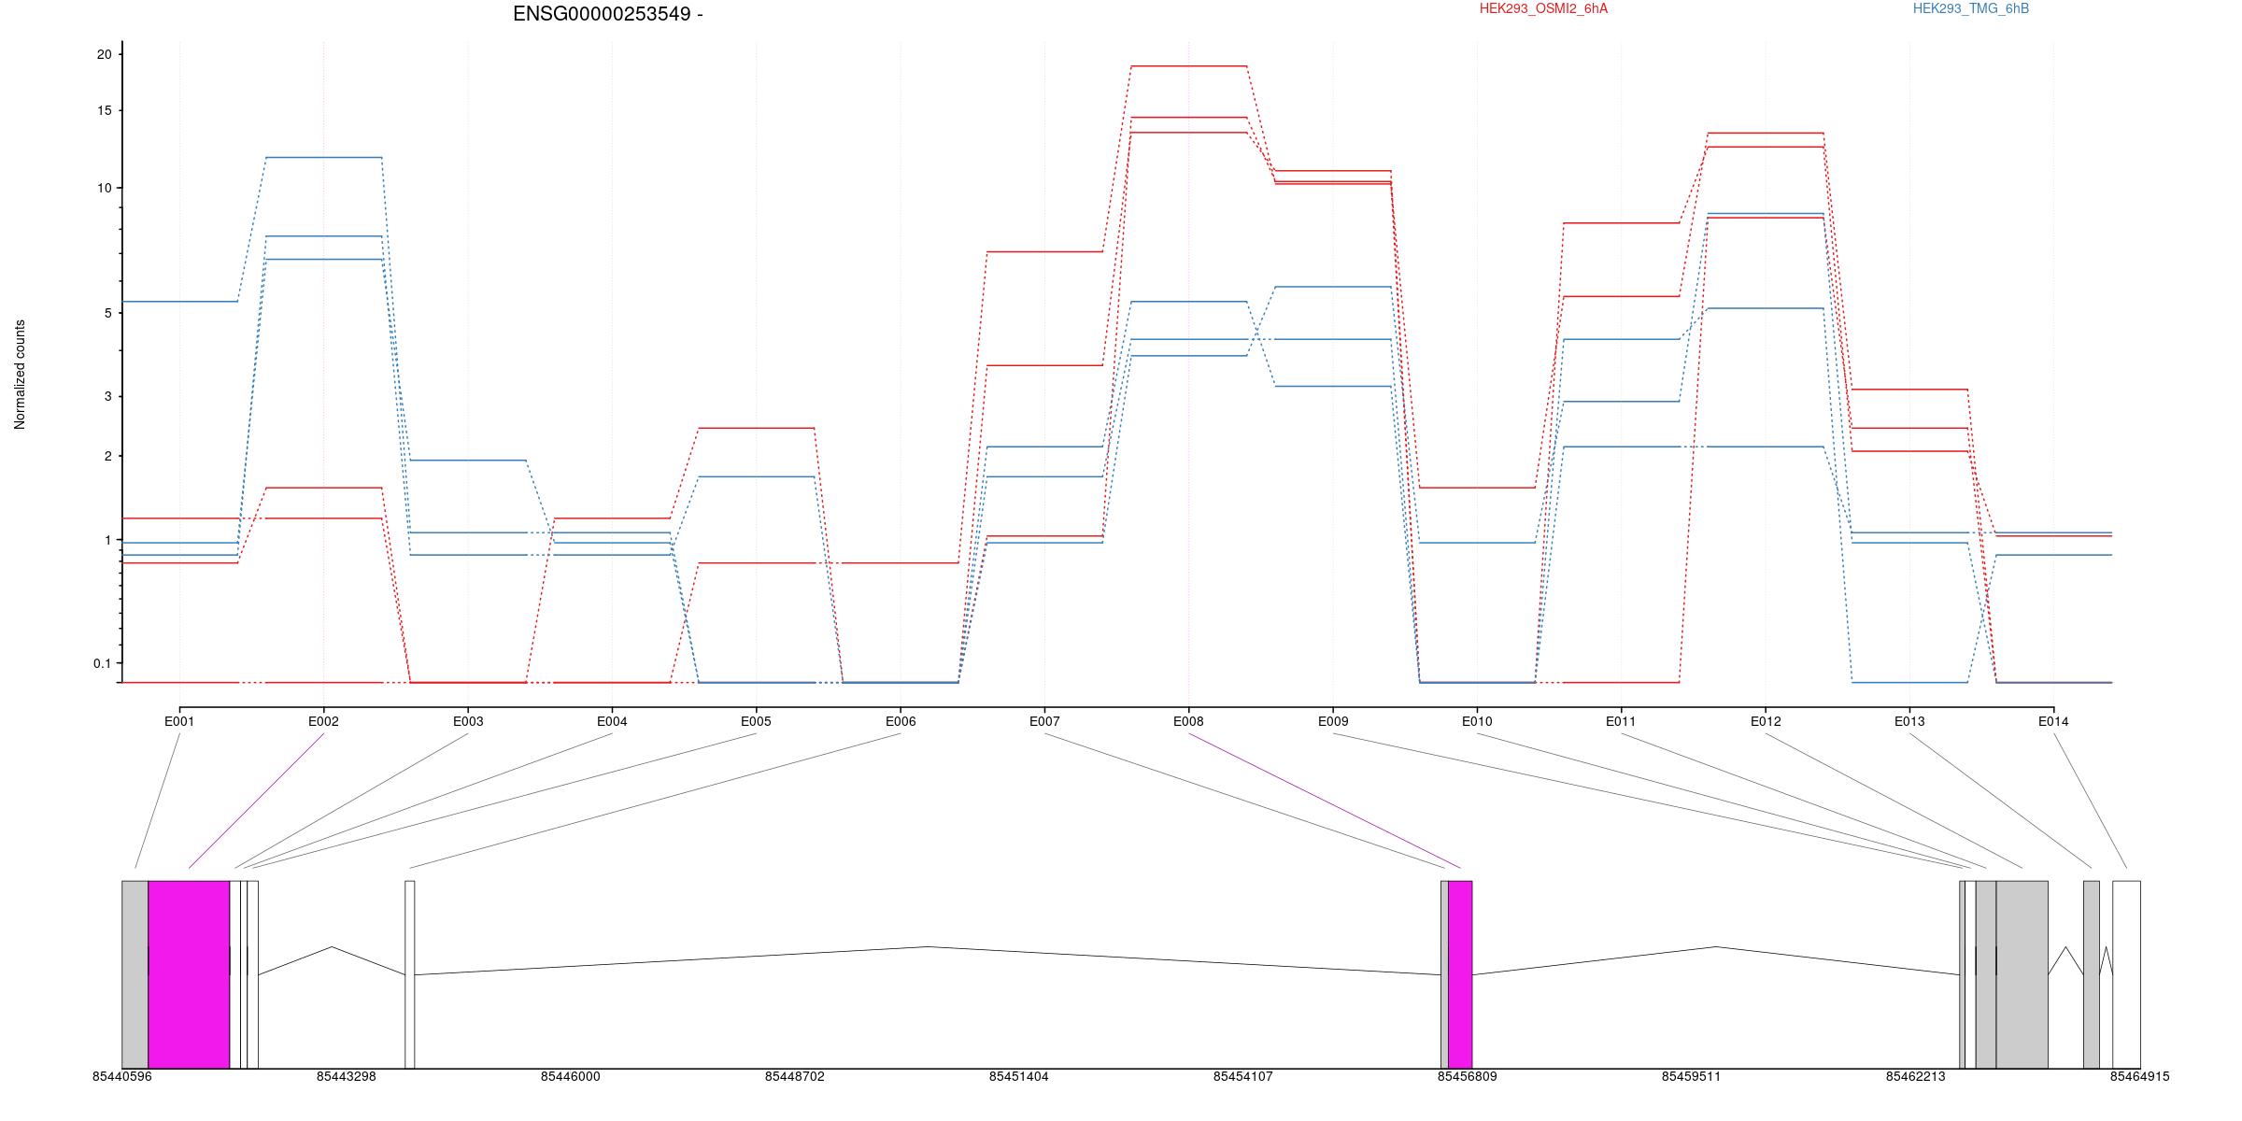The height and width of the screenshot is (1121, 2242).
Task: Click the top red line segment above E012
Action: click(1766, 133)
